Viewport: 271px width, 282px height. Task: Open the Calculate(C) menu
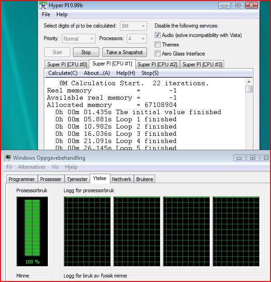point(63,73)
